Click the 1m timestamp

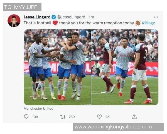[92, 17]
